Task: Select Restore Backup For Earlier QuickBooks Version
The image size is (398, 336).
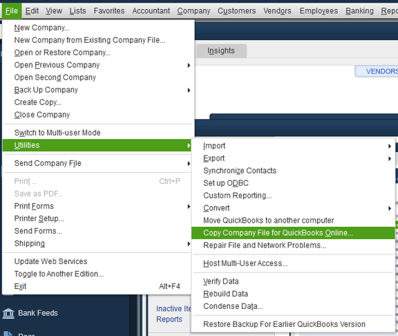Action: [x=293, y=324]
